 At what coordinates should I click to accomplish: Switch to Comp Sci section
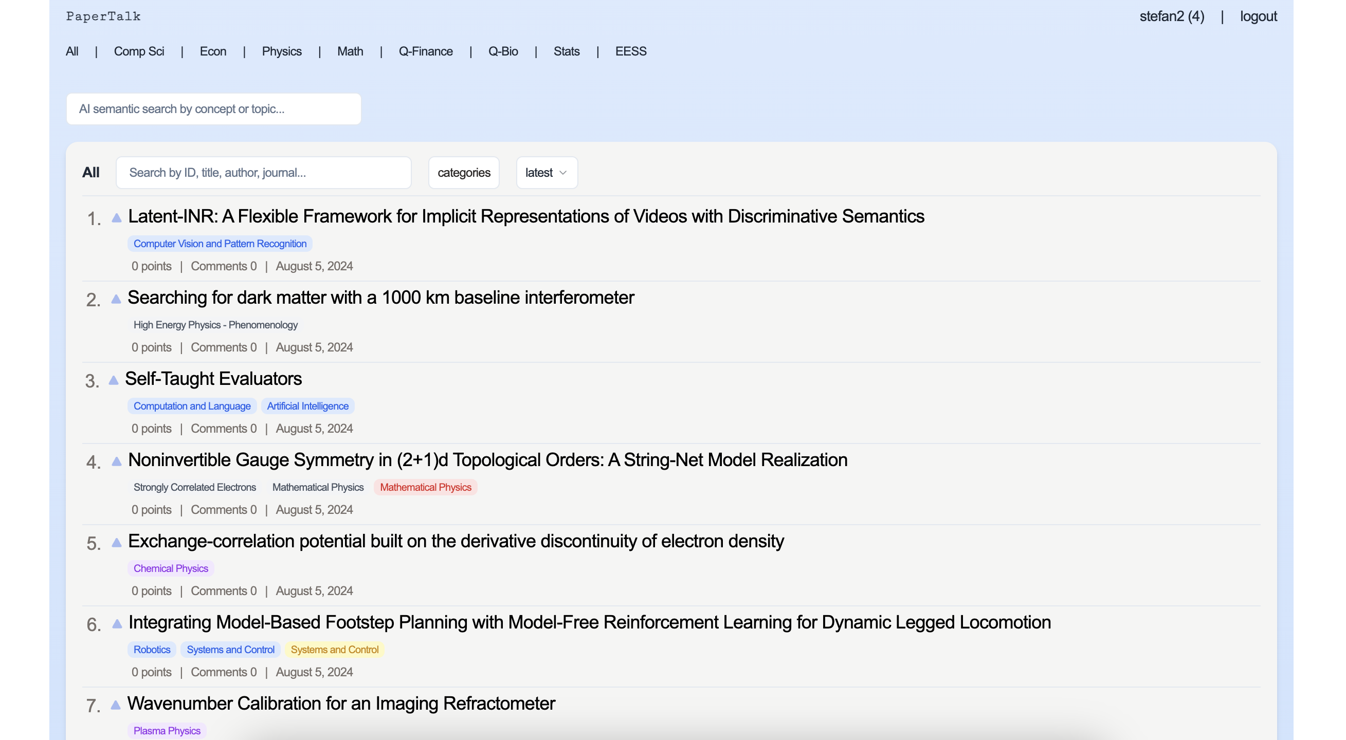click(x=138, y=51)
